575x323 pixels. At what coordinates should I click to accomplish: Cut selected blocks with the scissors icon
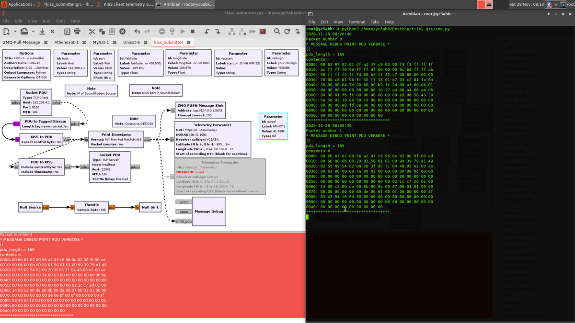point(92,31)
